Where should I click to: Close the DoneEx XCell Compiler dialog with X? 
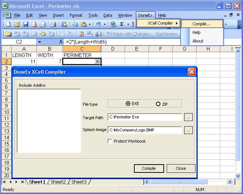point(192,72)
